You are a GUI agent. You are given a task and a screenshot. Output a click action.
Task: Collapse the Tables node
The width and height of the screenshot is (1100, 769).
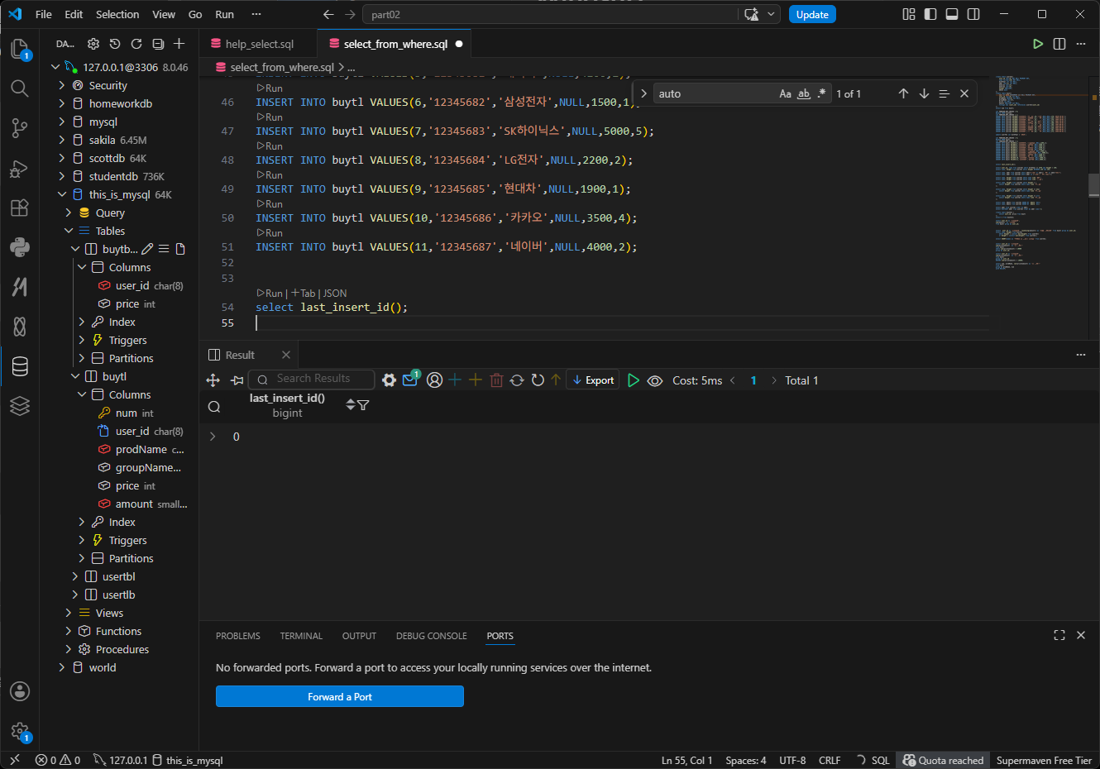[68, 231]
